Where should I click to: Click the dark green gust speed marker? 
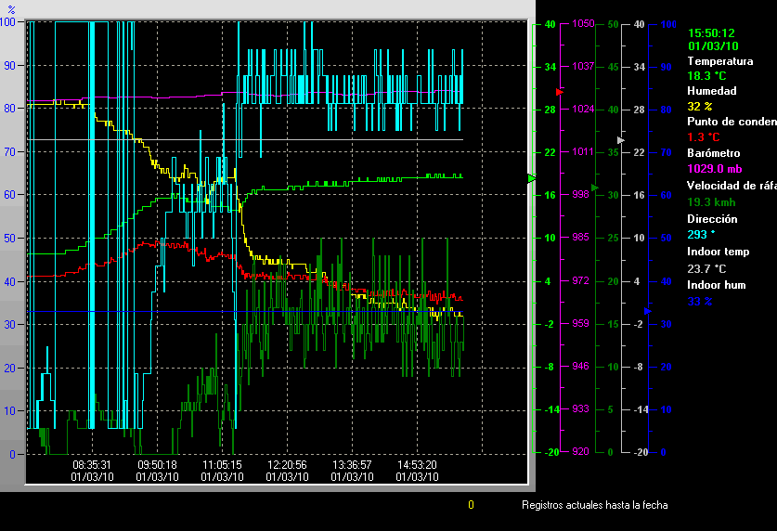pyautogui.click(x=594, y=188)
